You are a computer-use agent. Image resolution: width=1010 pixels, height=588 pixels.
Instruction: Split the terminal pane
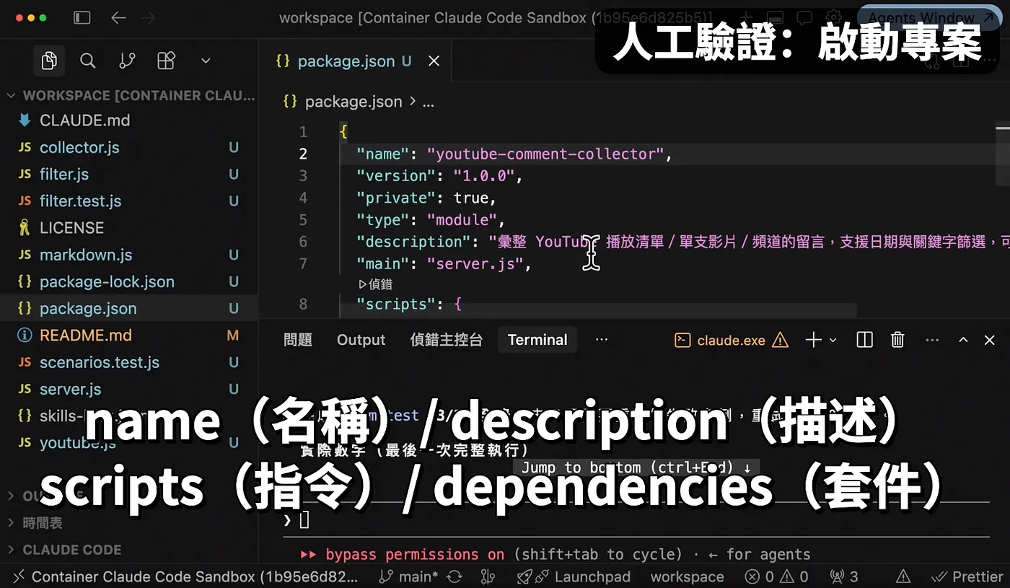click(x=864, y=340)
